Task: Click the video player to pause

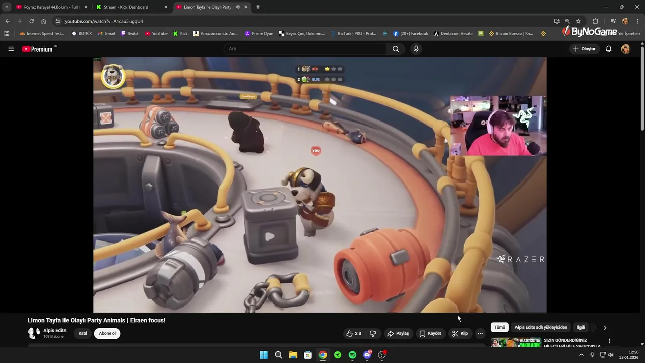Action: [319, 185]
